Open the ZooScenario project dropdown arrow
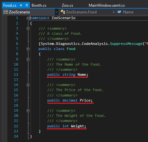 coord(56,12)
